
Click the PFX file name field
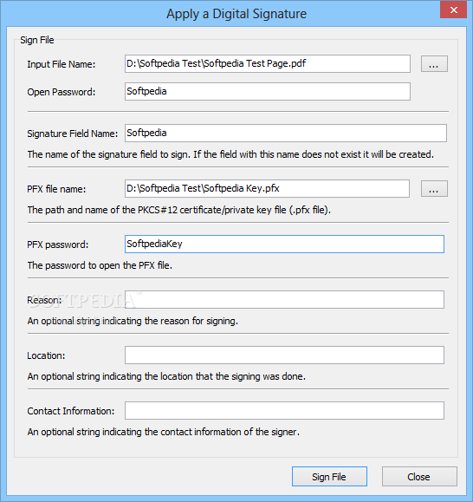(x=267, y=188)
